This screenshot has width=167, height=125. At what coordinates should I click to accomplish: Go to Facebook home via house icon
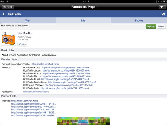coord(164,14)
